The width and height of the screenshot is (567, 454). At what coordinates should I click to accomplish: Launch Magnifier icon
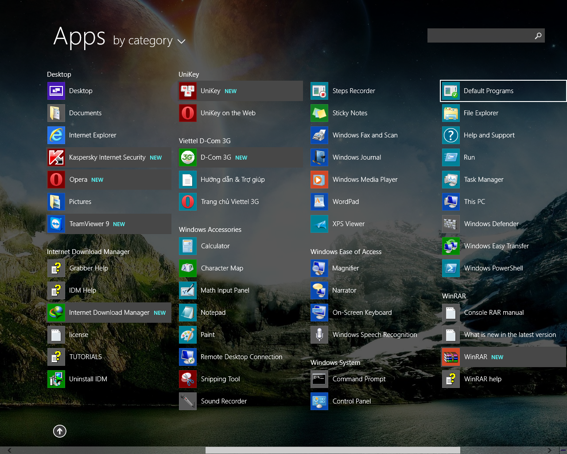(319, 268)
